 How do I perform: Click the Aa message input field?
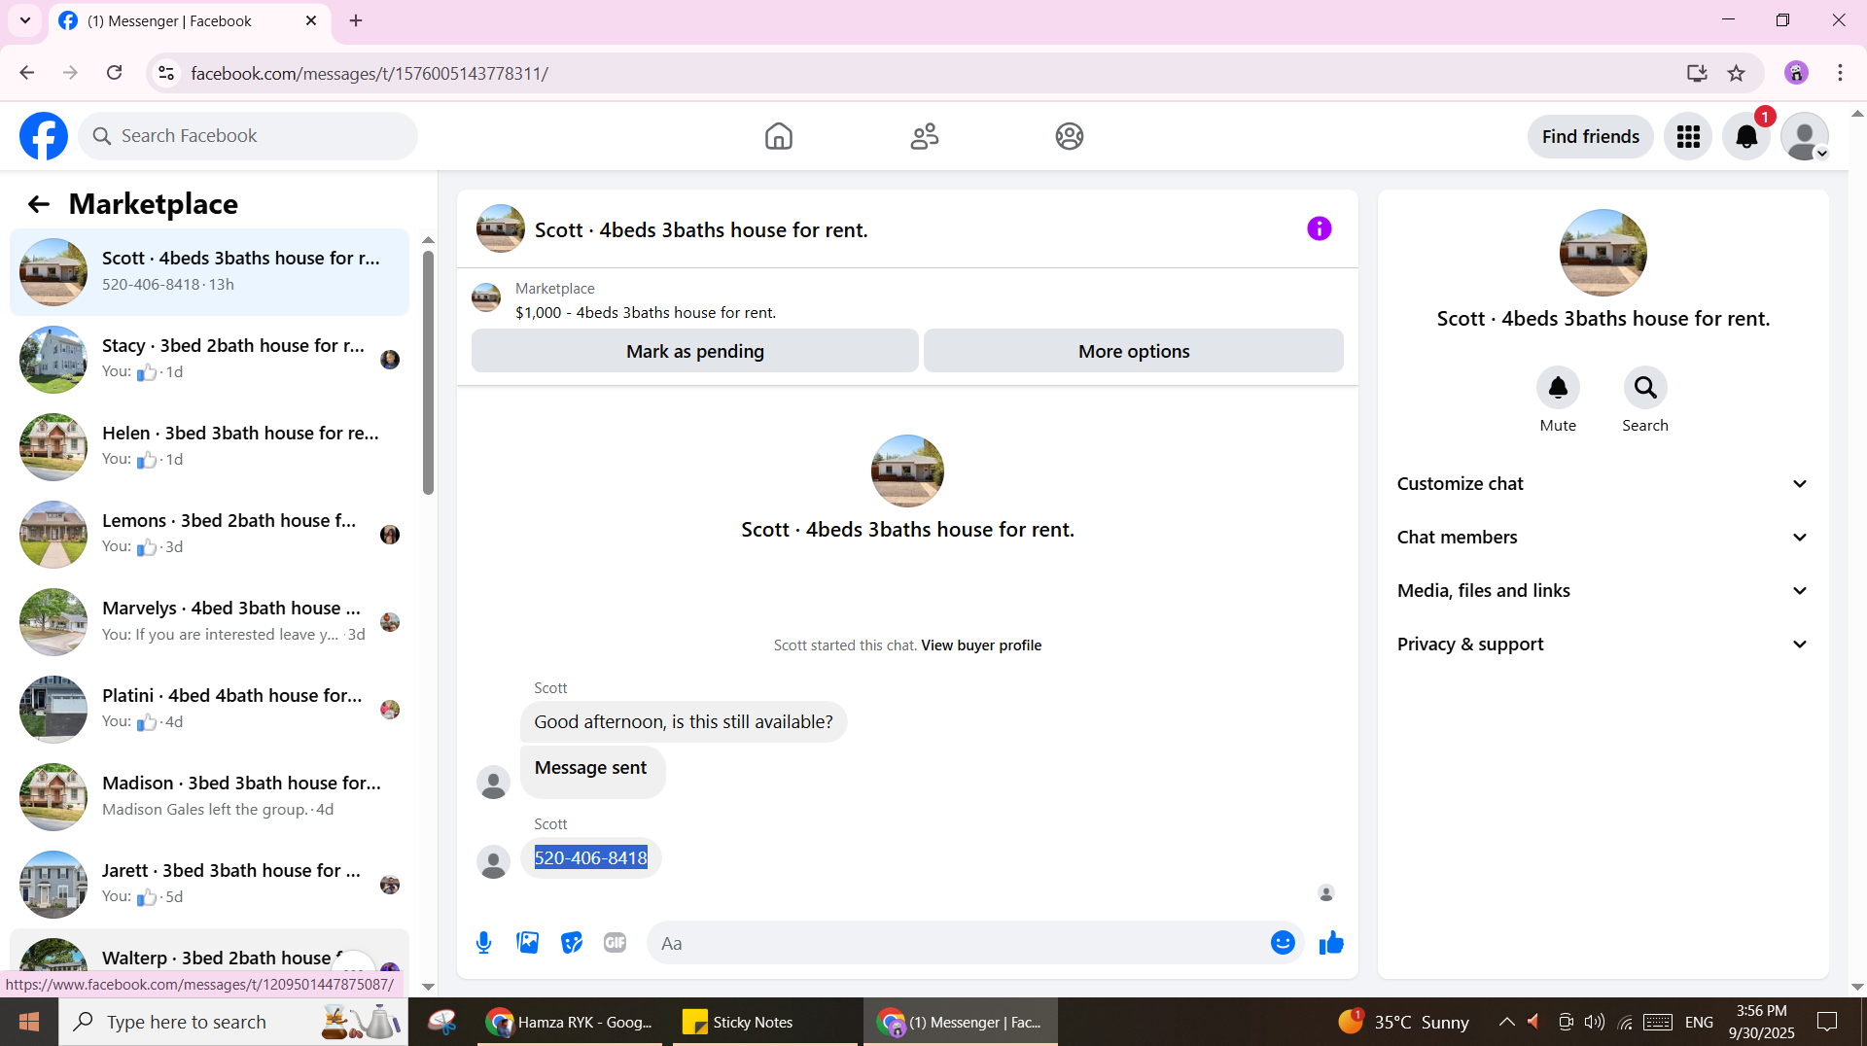(x=958, y=943)
